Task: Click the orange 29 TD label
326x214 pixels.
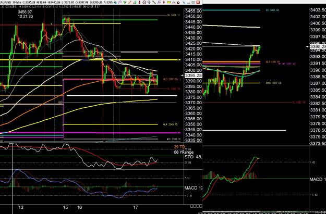Action: (179, 147)
